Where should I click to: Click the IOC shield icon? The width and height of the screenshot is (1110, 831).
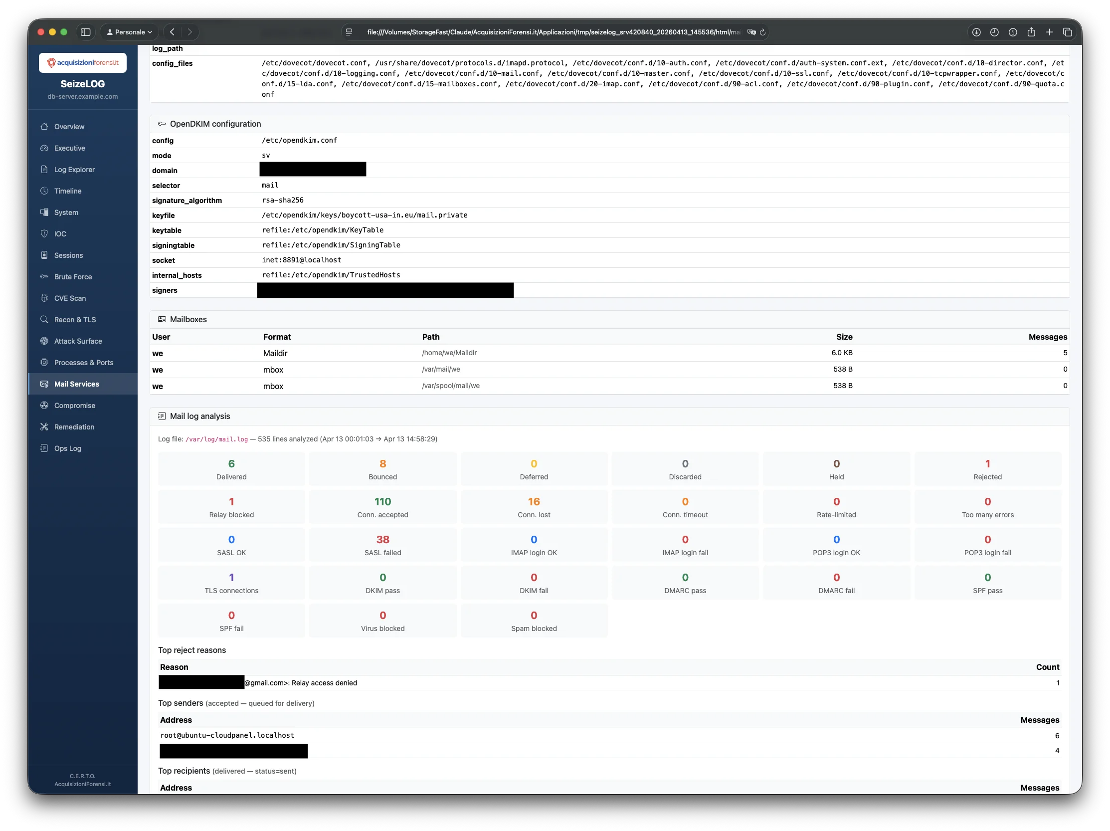tap(45, 233)
